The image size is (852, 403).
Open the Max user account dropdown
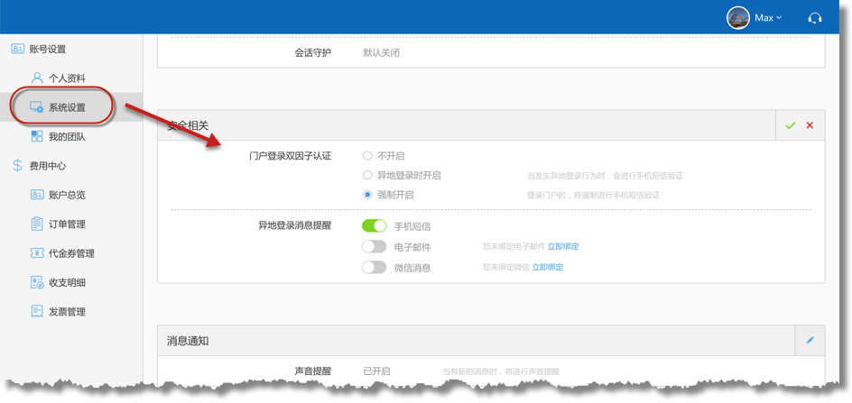[767, 18]
